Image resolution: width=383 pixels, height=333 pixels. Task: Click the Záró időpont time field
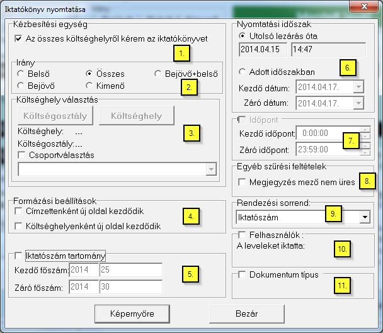point(328,149)
